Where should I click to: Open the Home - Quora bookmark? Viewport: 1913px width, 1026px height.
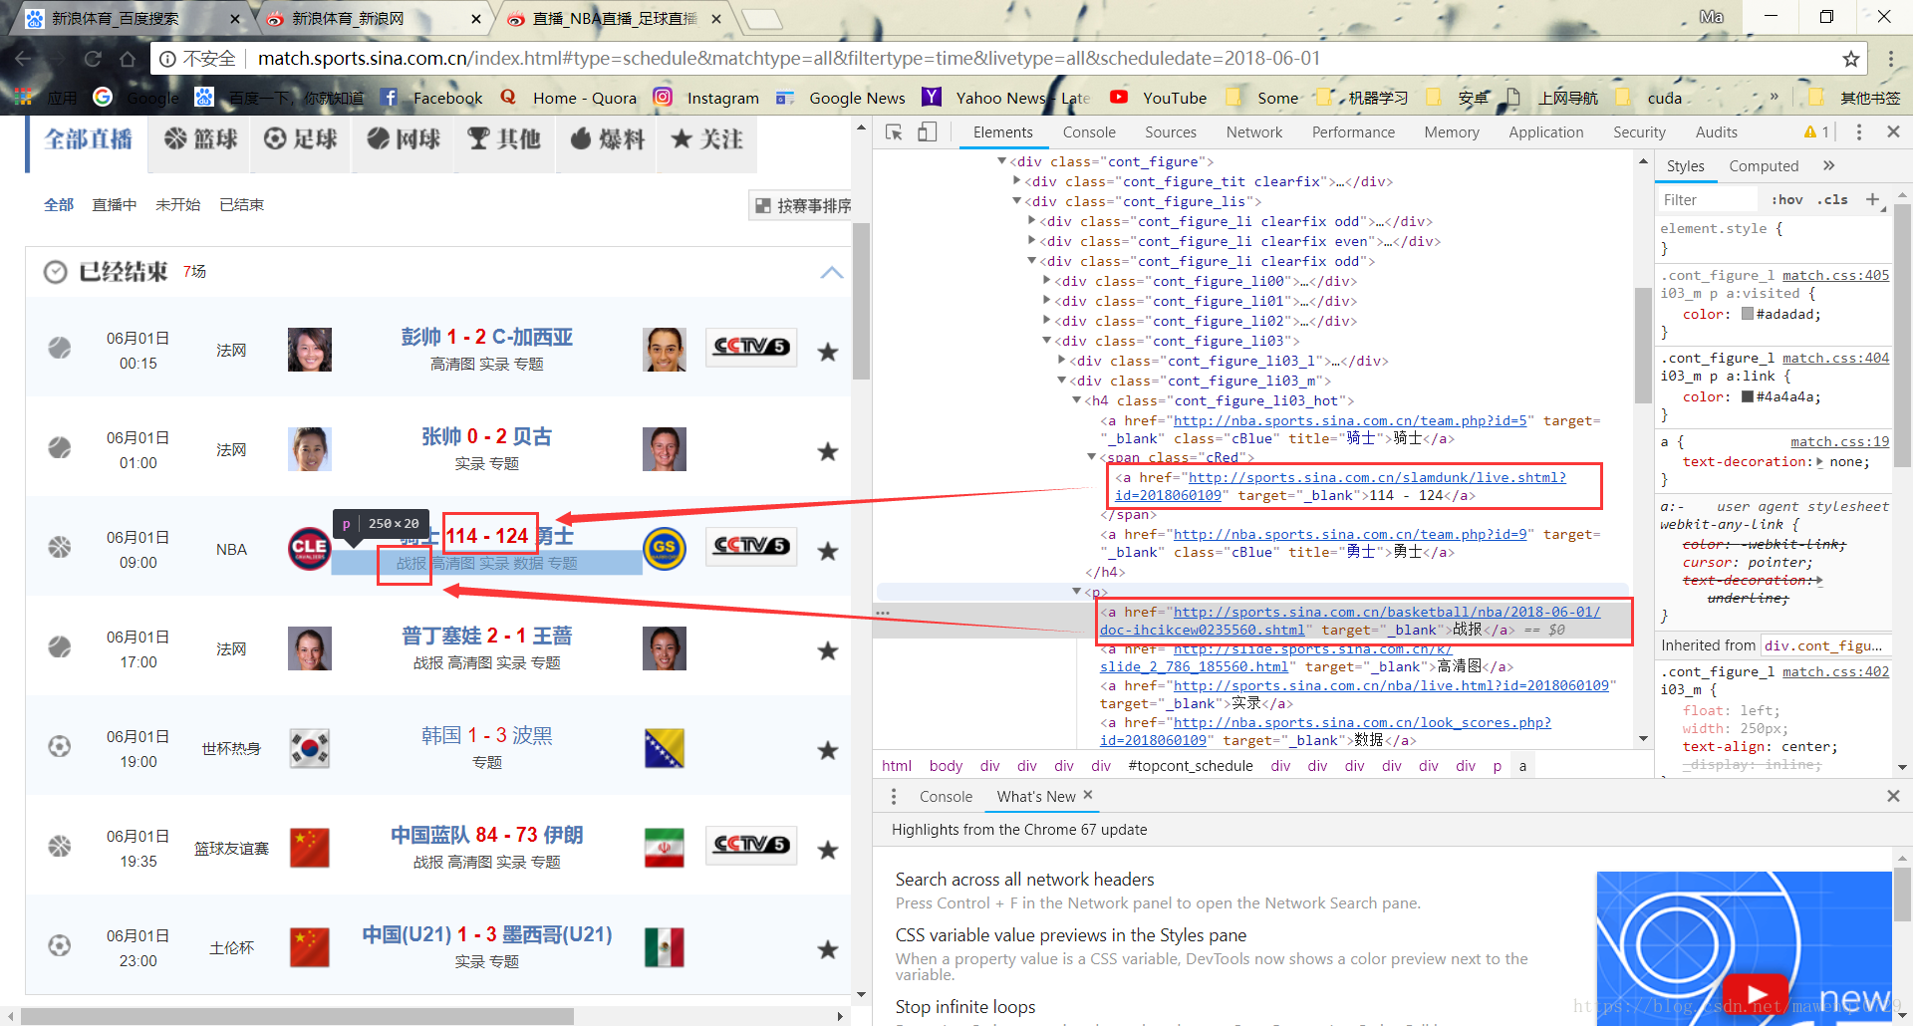click(568, 98)
